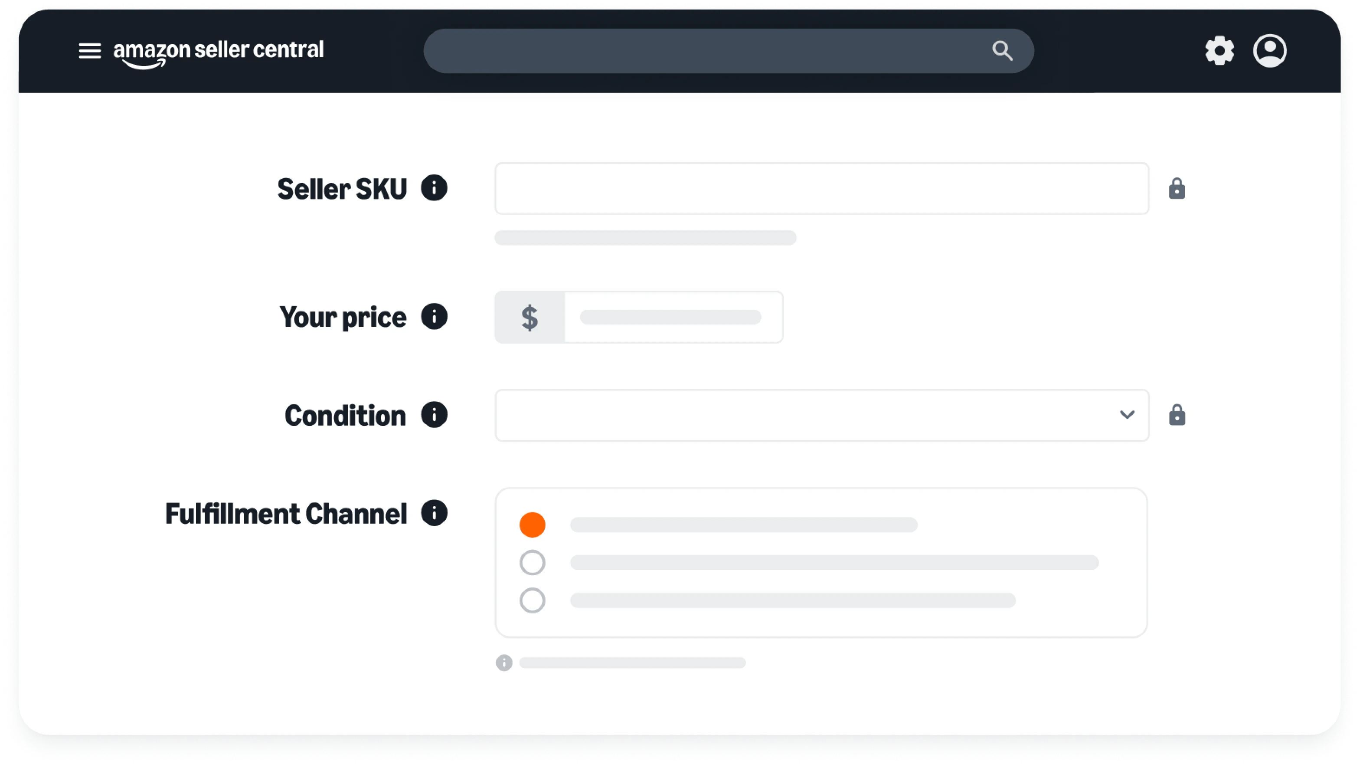This screenshot has height=767, width=1360.
Task: Select the second fulfillment channel radio option
Action: pos(532,563)
